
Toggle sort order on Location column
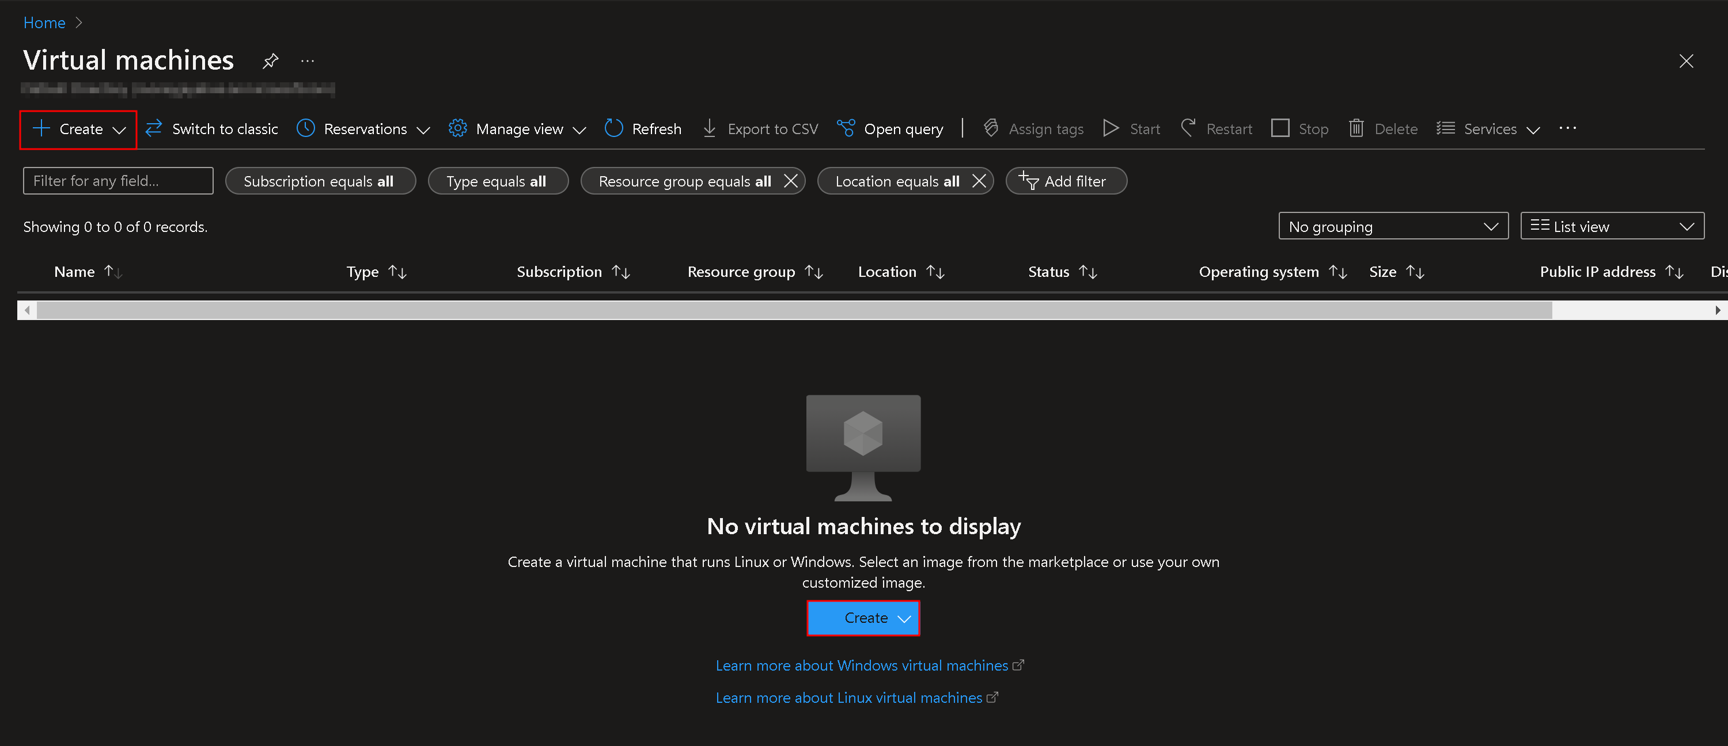pos(936,272)
